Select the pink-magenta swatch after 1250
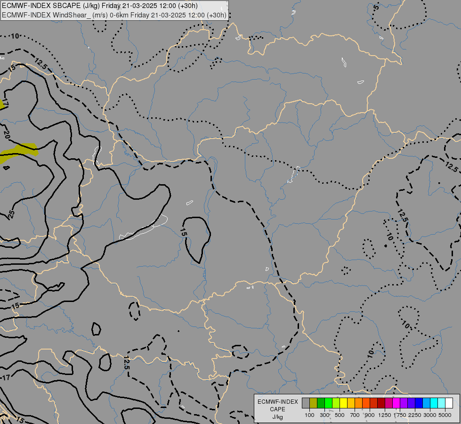This screenshot has width=461, height=424. pyautogui.click(x=388, y=403)
